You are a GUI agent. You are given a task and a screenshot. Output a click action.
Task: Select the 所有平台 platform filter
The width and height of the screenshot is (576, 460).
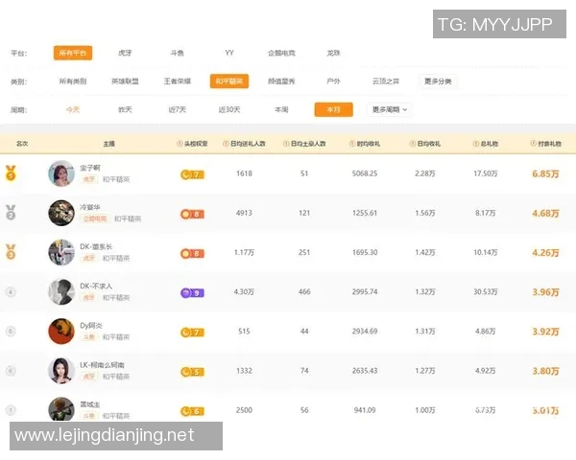tap(73, 53)
